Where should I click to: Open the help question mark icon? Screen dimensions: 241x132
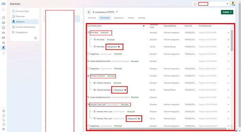click(4, 125)
